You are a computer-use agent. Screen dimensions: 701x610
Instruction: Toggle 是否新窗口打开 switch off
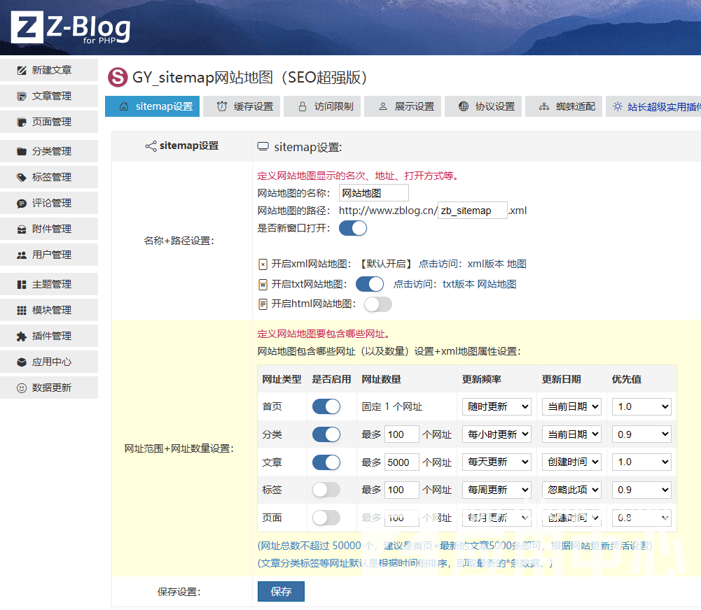[353, 228]
